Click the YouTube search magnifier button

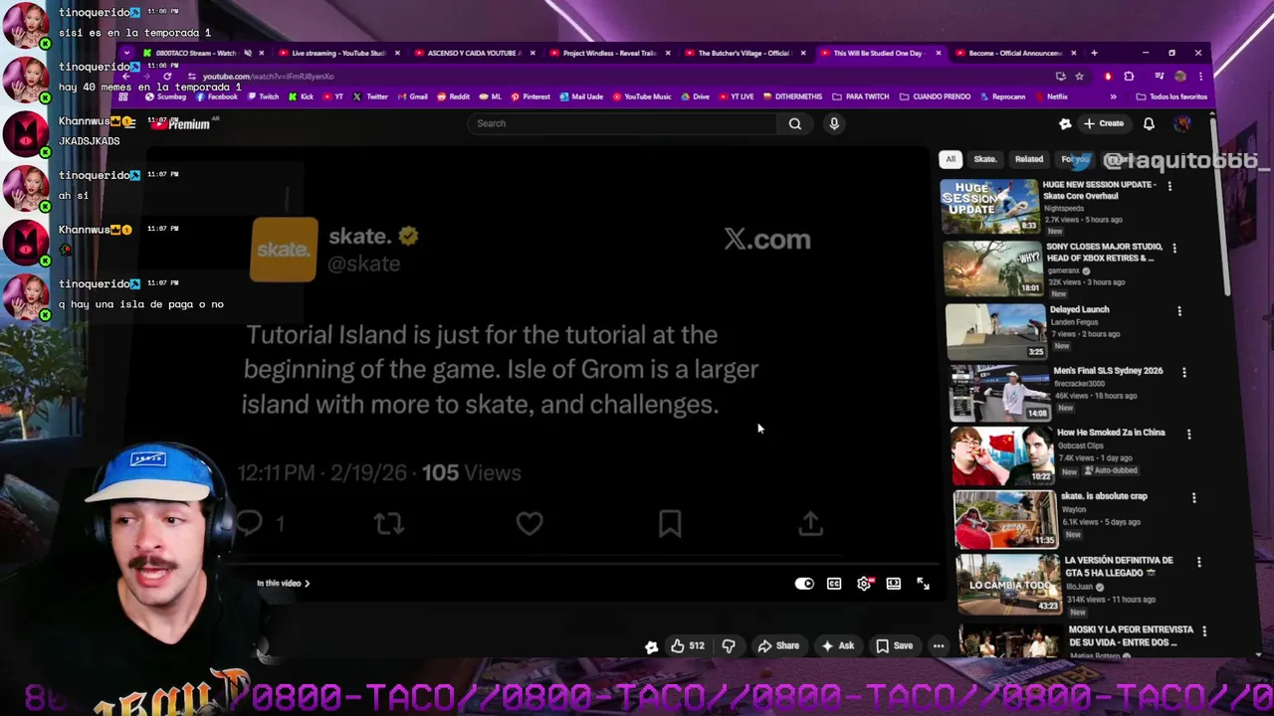(794, 123)
